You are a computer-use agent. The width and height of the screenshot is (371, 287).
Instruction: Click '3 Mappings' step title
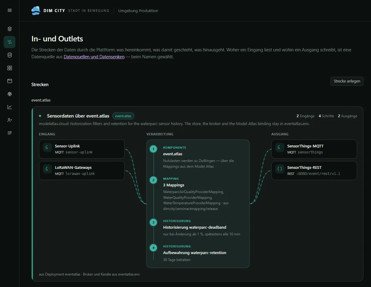tap(174, 185)
